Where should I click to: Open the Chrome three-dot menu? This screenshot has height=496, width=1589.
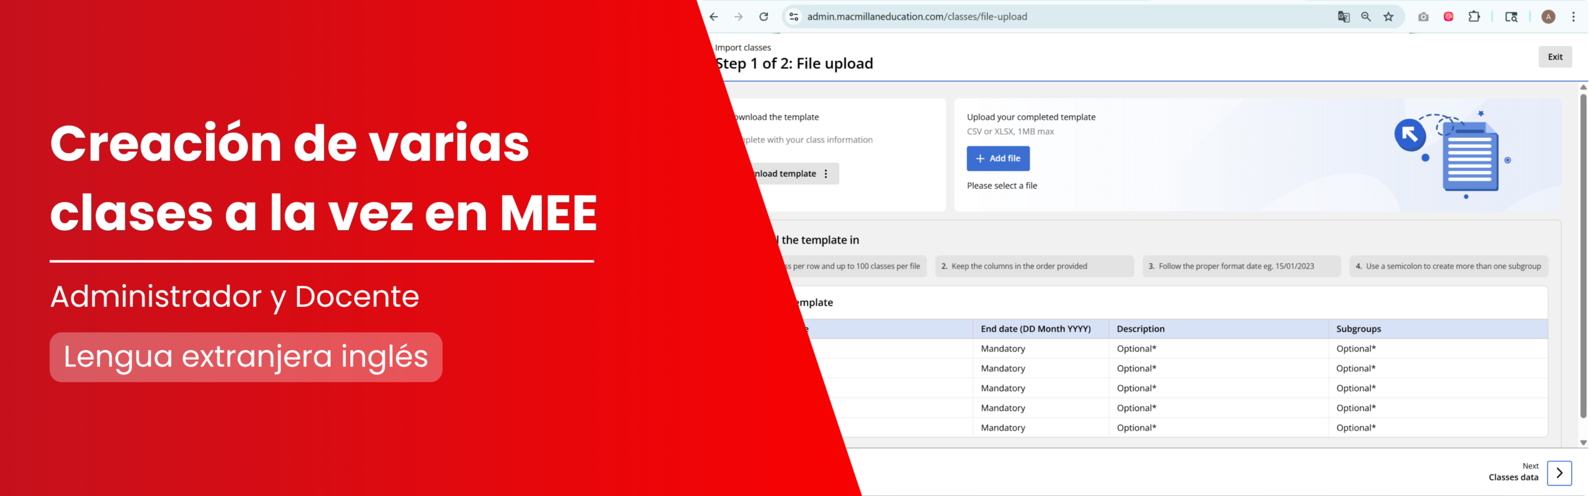(1573, 17)
